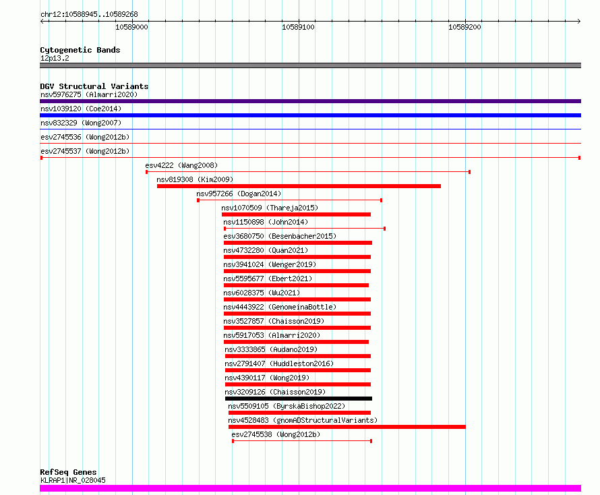
Task: Open variant esv2745537 (Wong2012b) label
Action: coord(85,151)
